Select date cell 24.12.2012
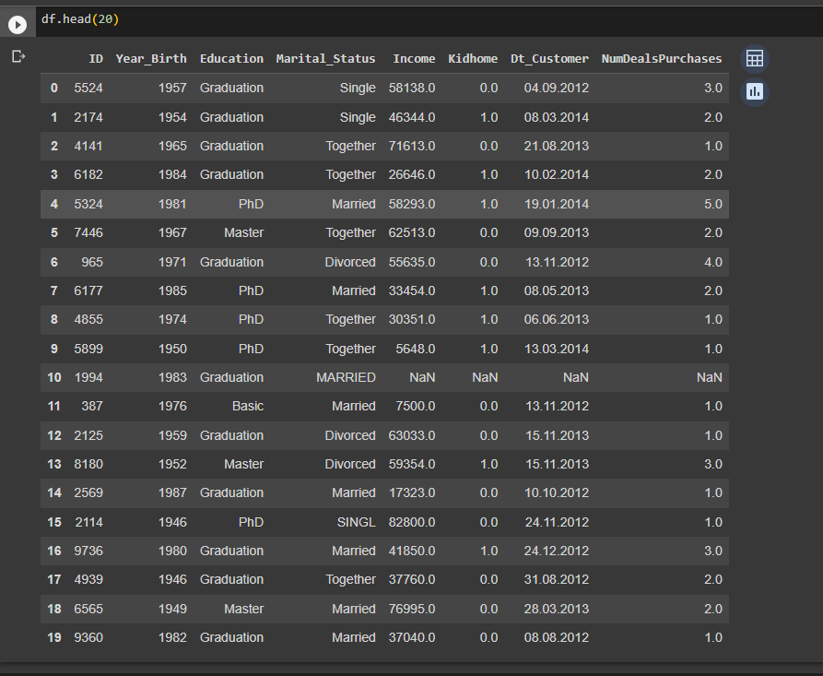The width and height of the screenshot is (823, 676). 557,551
